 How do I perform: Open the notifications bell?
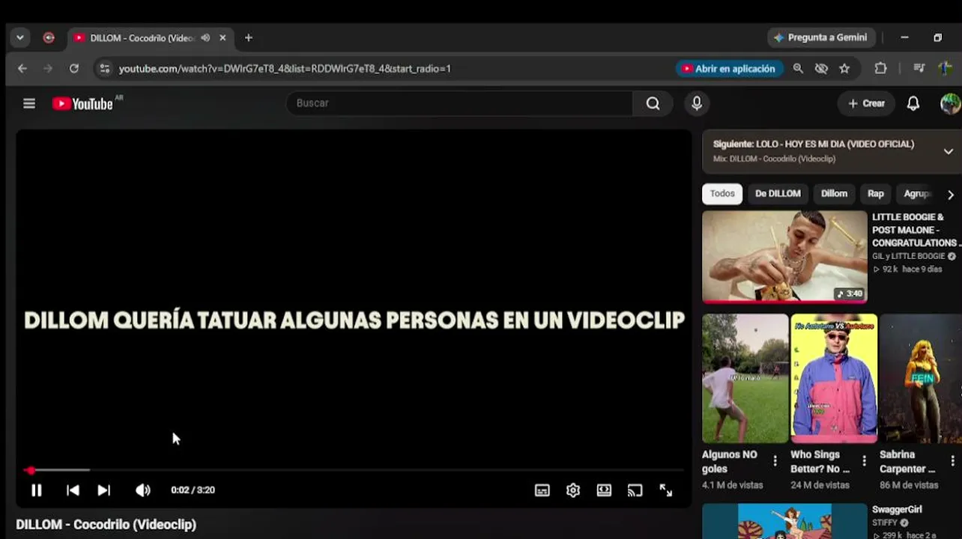[x=913, y=103]
